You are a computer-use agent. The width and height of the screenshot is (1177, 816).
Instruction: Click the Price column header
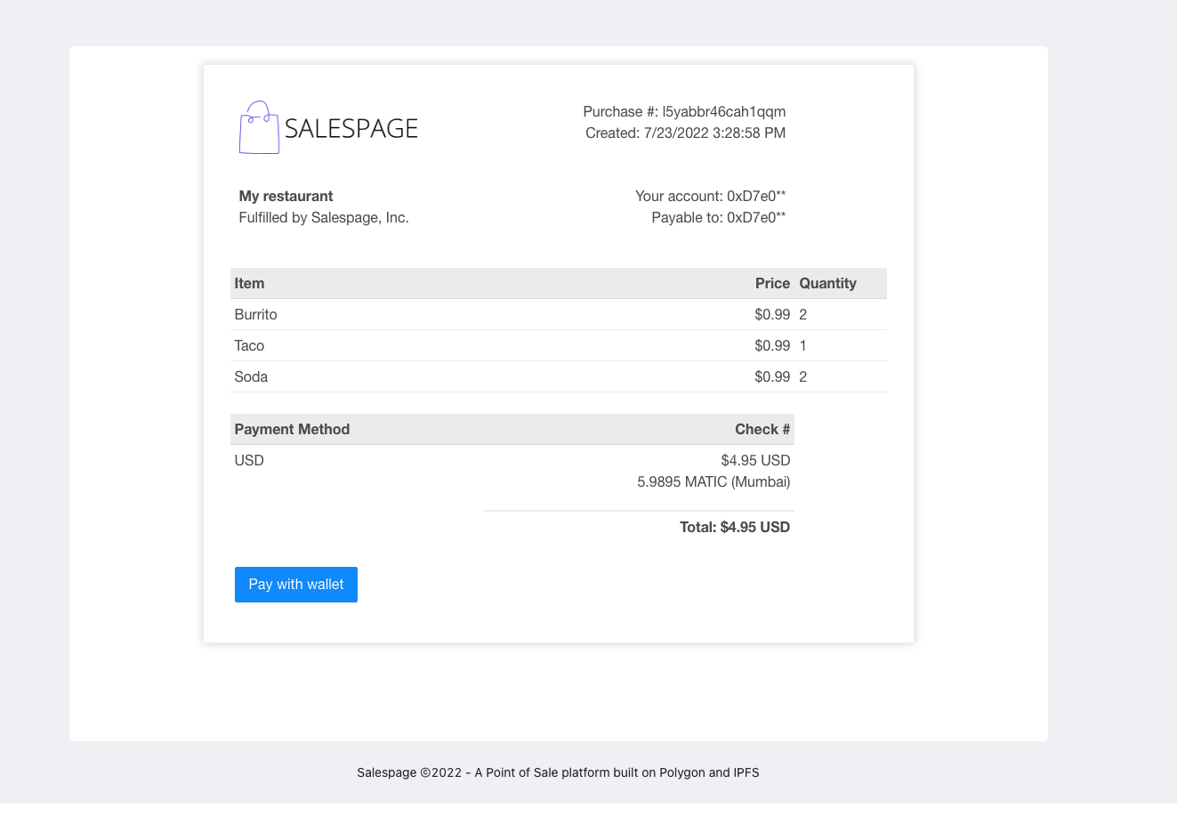[x=772, y=283]
